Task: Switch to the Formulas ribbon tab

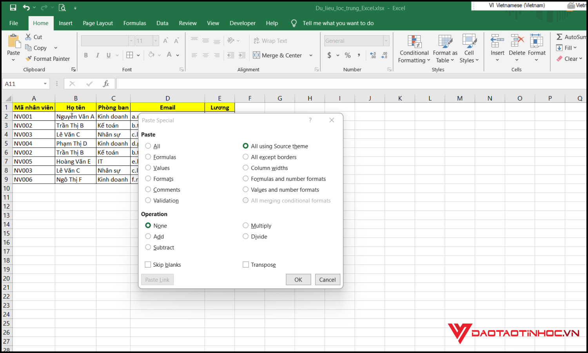Action: tap(134, 23)
